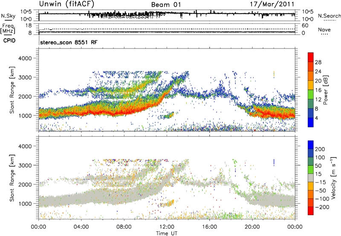
Task: Click the power panel 'Slant Range [km]' label
Action: (12, 90)
